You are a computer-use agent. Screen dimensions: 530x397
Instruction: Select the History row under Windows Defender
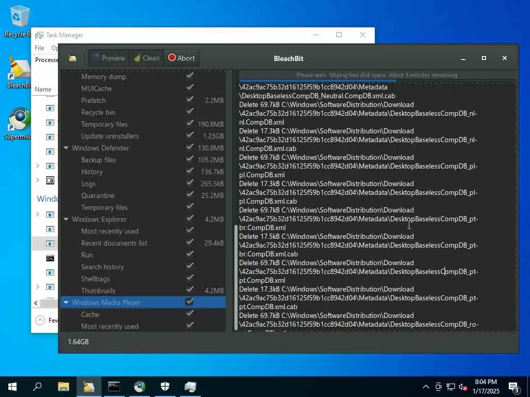tap(143, 172)
